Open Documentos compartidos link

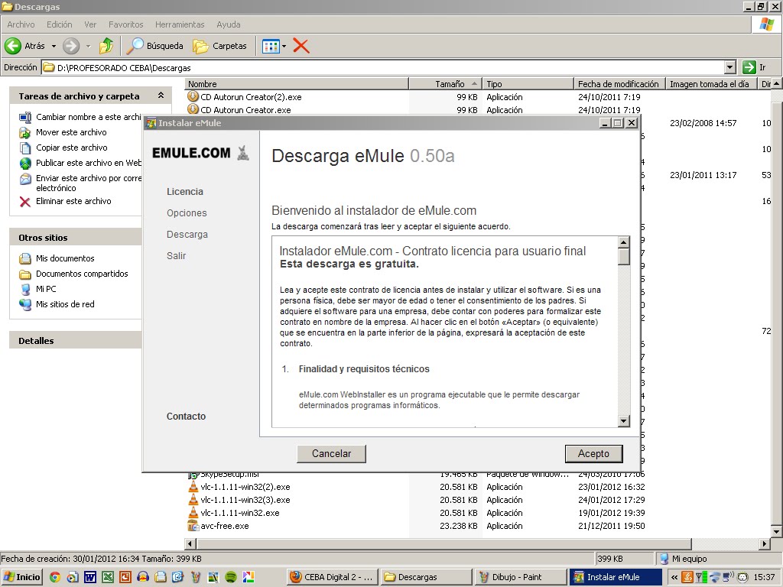tap(74, 274)
